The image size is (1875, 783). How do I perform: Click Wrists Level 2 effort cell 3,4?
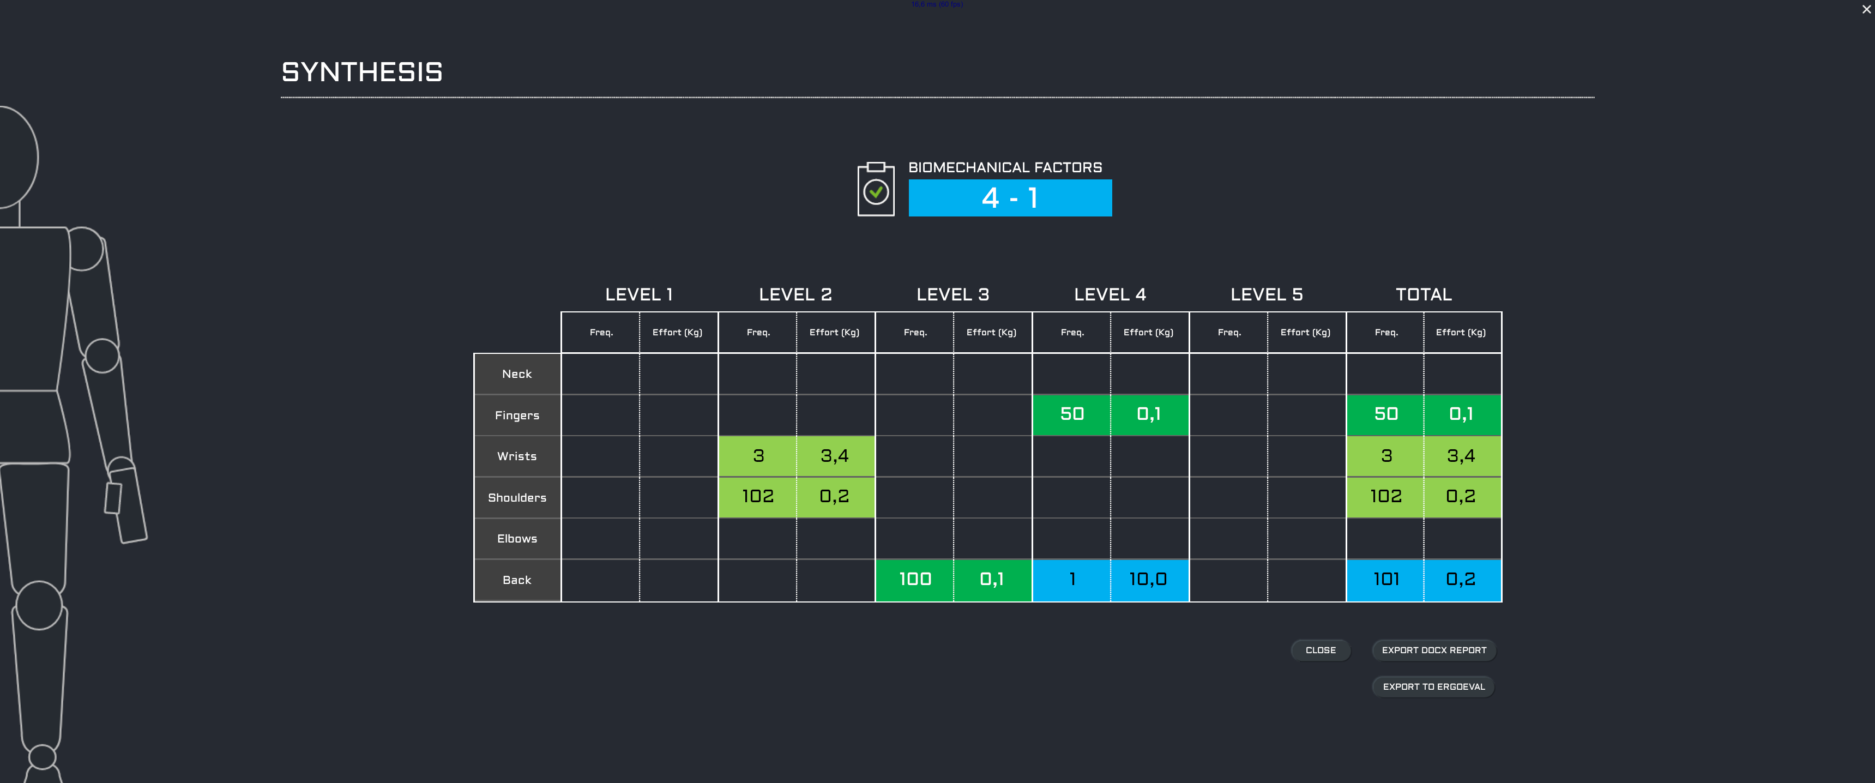click(835, 456)
